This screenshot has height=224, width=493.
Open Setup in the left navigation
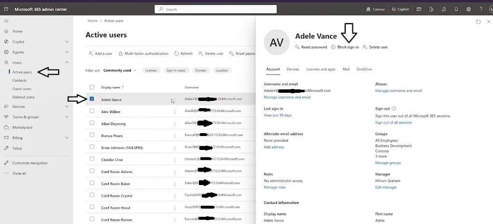(x=17, y=148)
